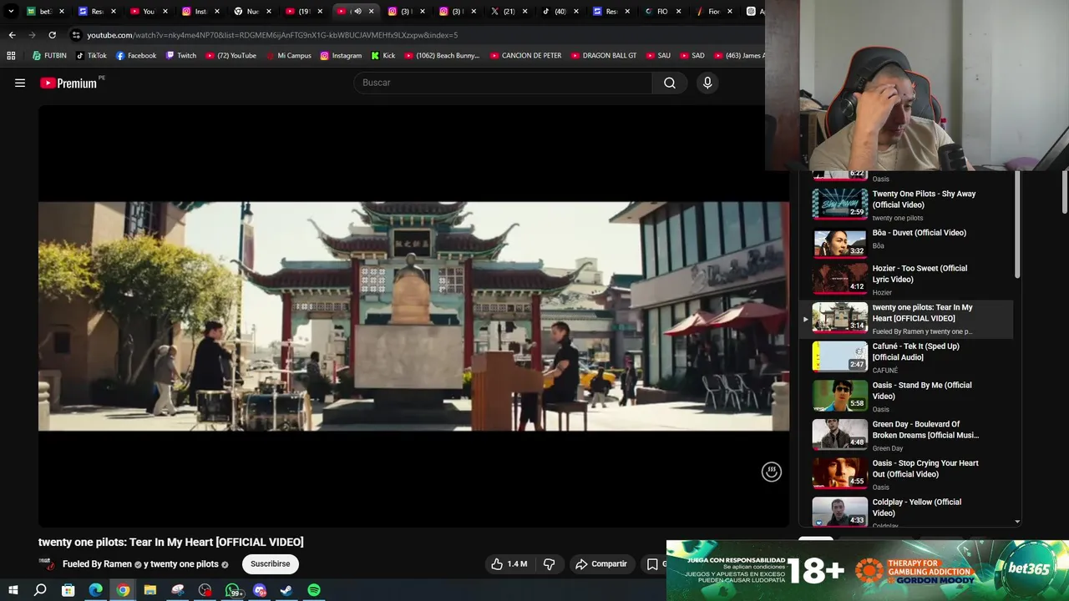Open the Chrome apps grid icon
Viewport: 1069px width, 601px height.
pos(11,56)
